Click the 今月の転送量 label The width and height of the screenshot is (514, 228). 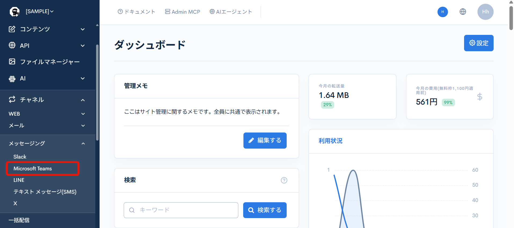(331, 86)
